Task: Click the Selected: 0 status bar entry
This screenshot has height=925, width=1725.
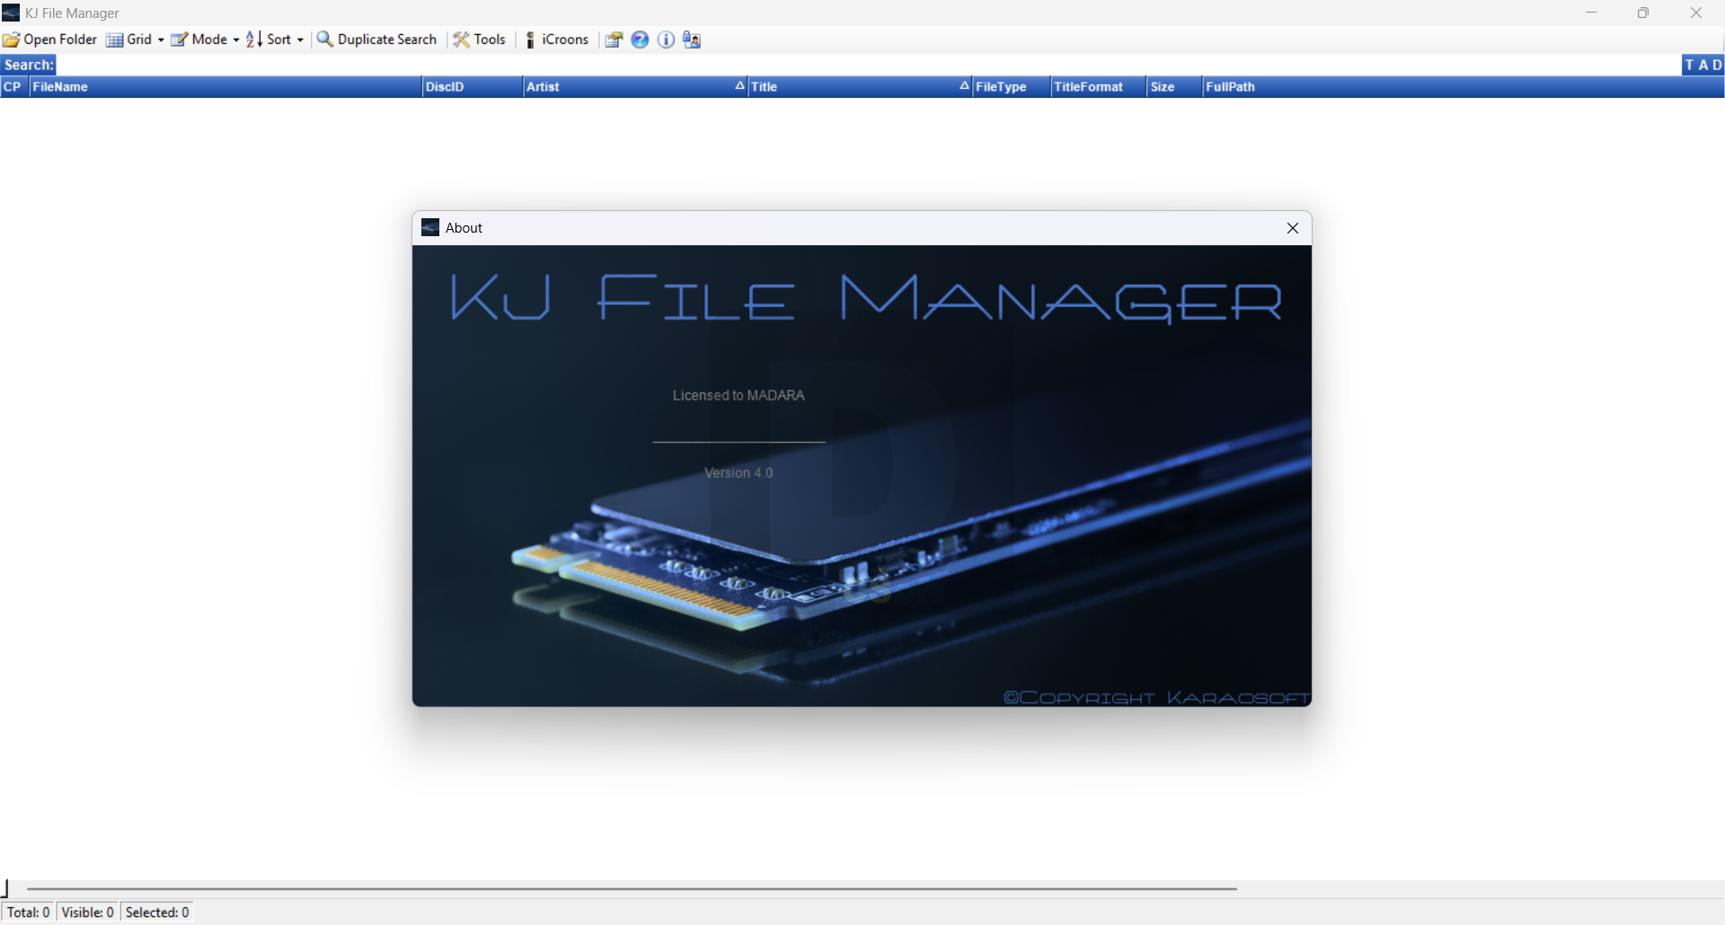Action: point(157,912)
